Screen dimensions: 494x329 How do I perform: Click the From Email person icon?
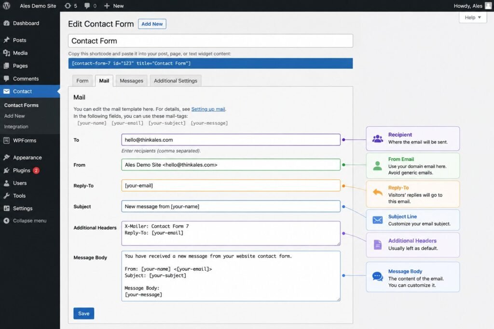pos(377,165)
